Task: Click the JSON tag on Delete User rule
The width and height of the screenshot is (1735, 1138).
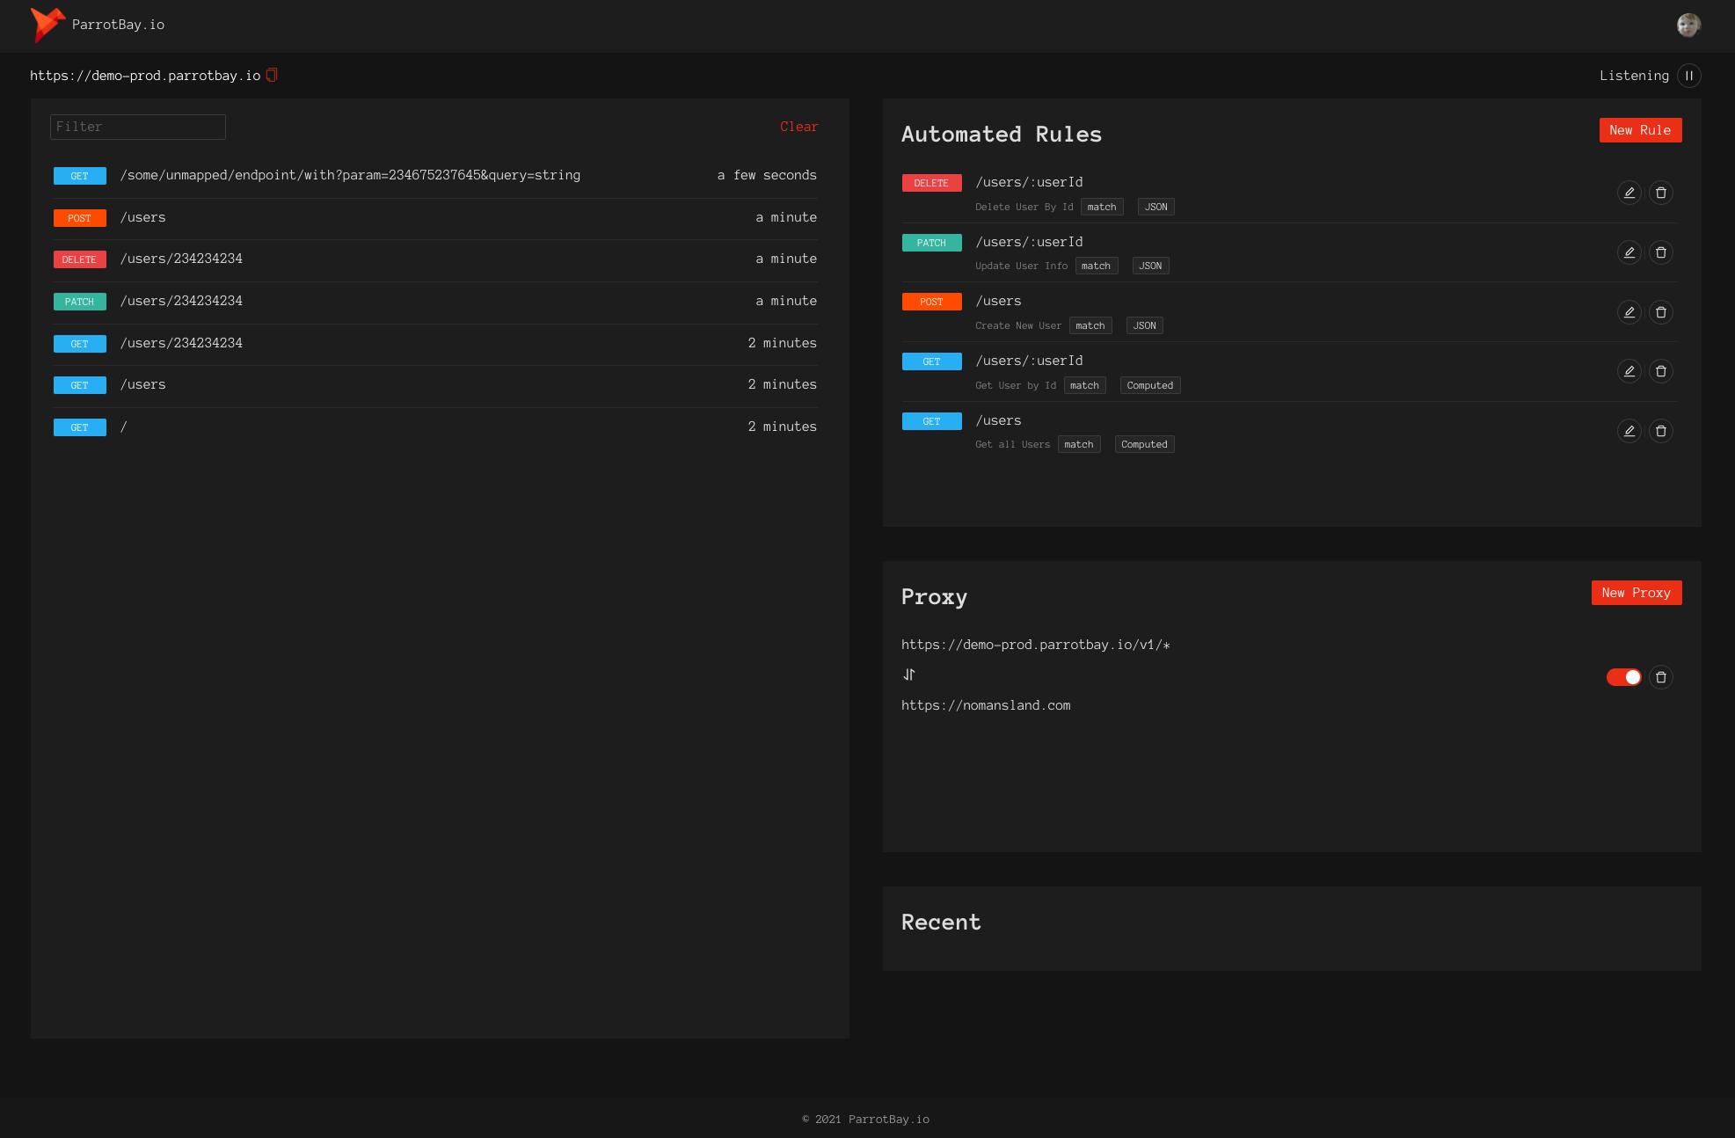Action: pos(1155,208)
